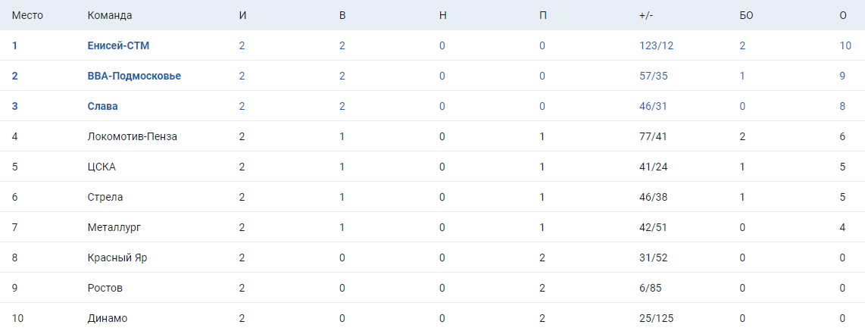Open the Красный Яр team entry
This screenshot has width=865, height=334.
point(117,258)
